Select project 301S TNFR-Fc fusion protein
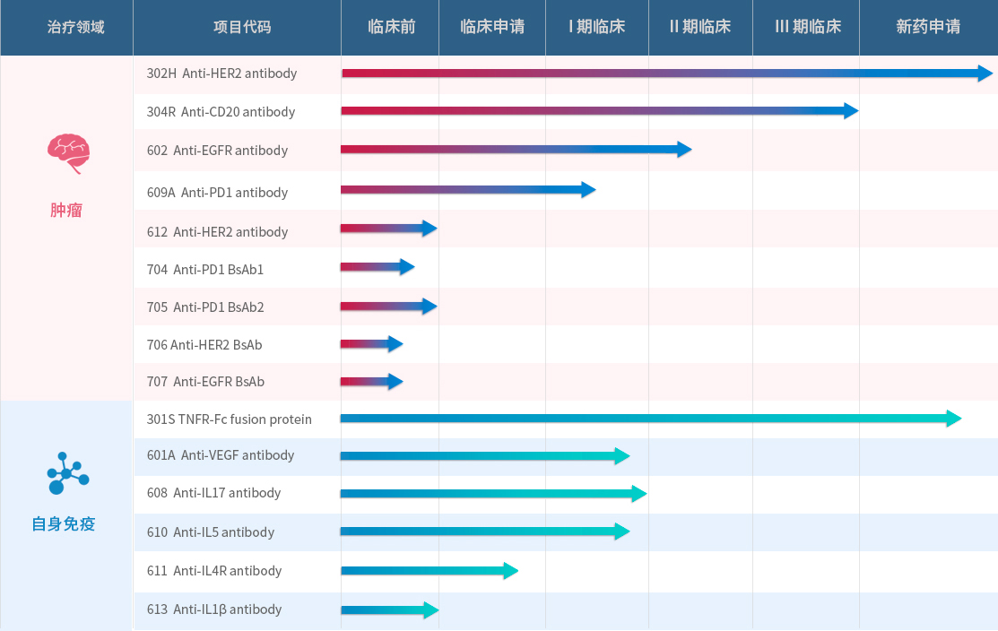 [x=230, y=419]
